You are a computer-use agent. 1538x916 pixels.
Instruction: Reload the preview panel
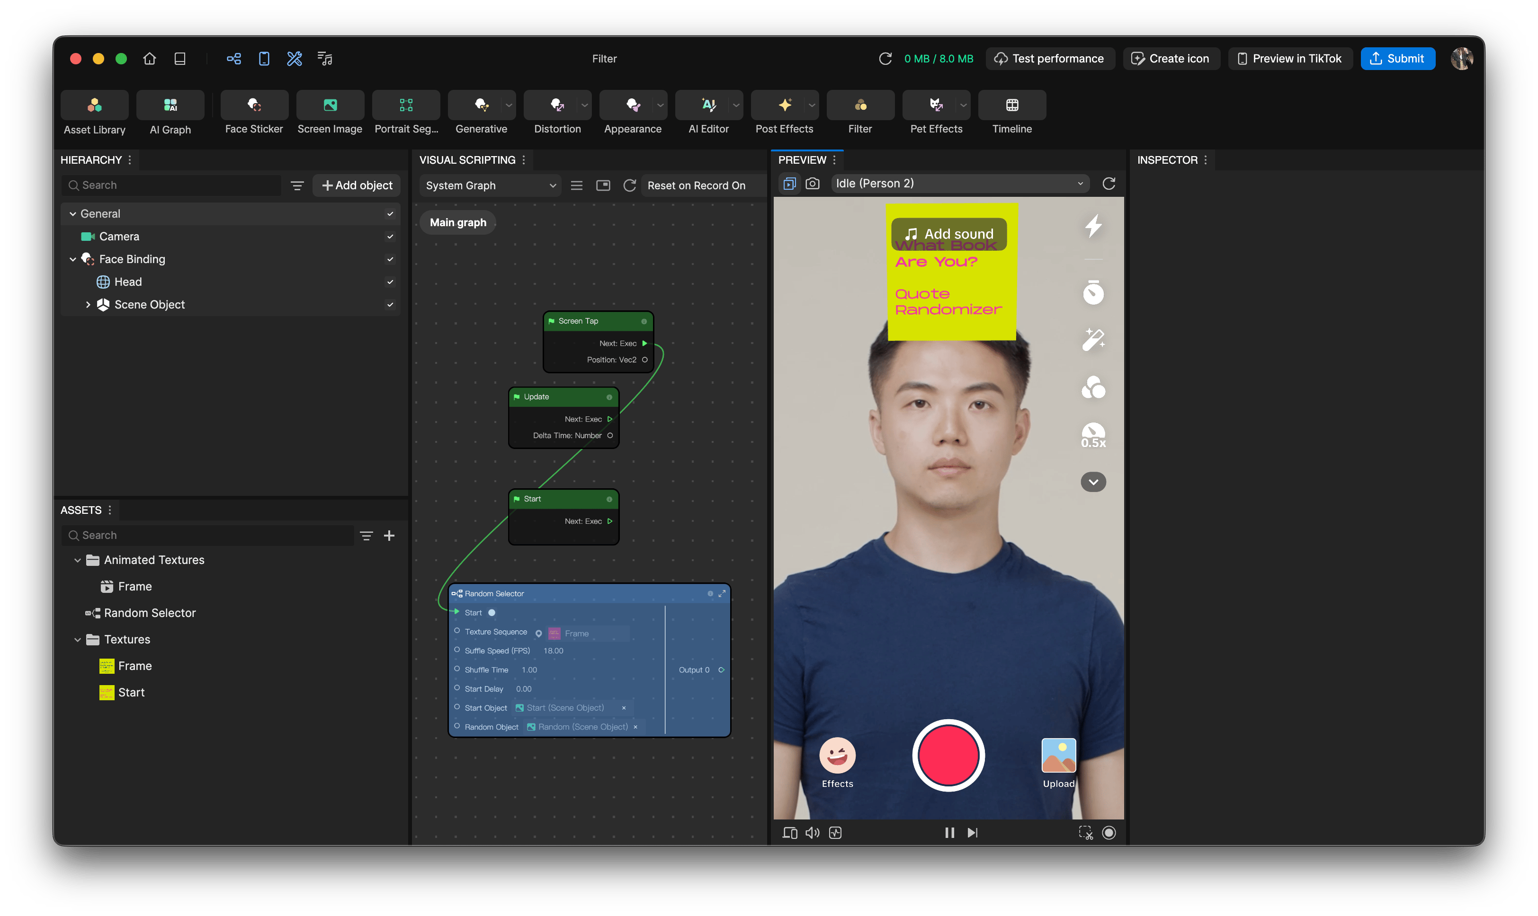click(1109, 184)
